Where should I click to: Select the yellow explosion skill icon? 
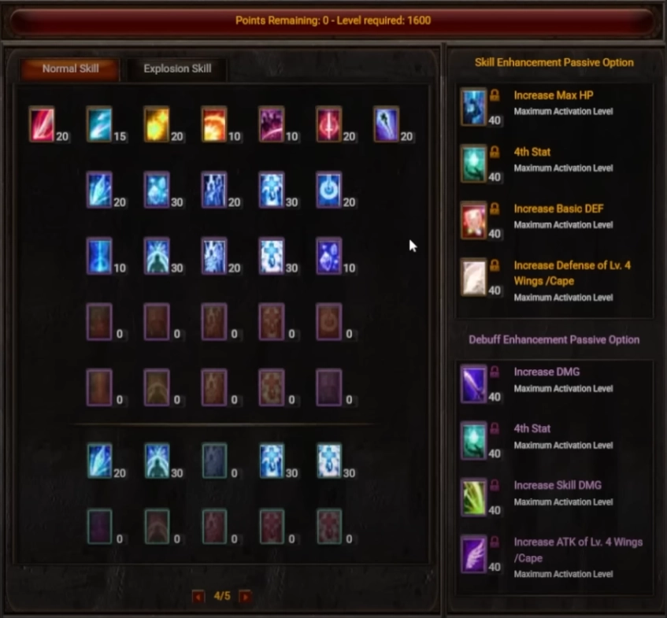[157, 124]
